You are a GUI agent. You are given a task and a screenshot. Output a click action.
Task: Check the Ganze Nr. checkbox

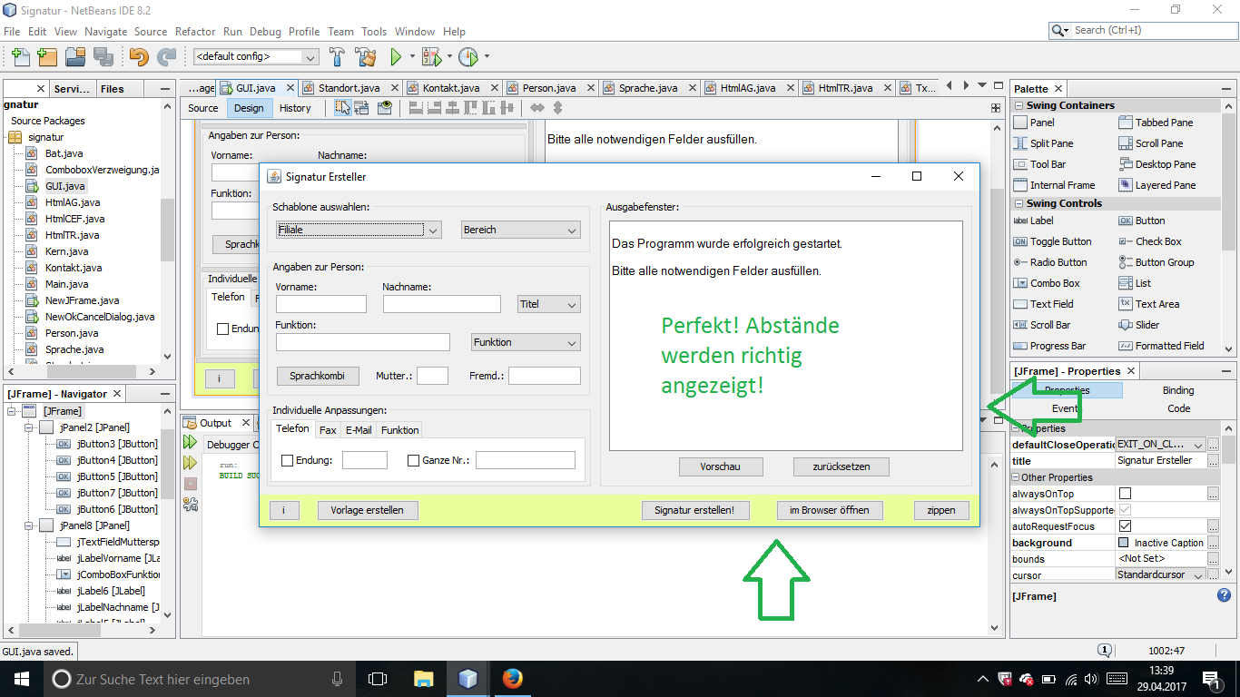(x=414, y=461)
